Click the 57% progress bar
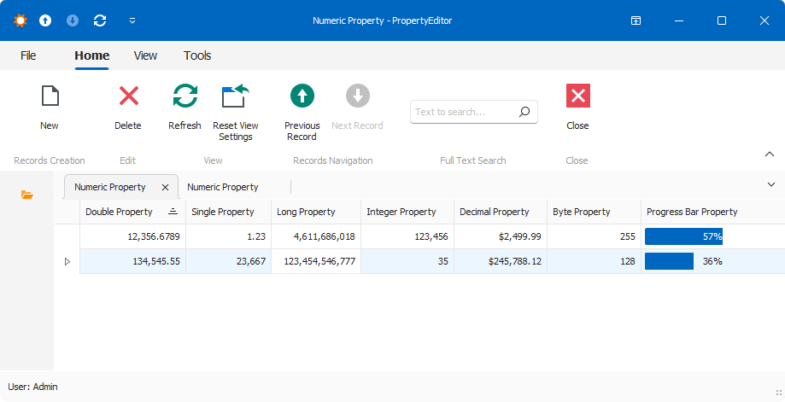Viewport: 785px width, 402px height. pos(684,236)
